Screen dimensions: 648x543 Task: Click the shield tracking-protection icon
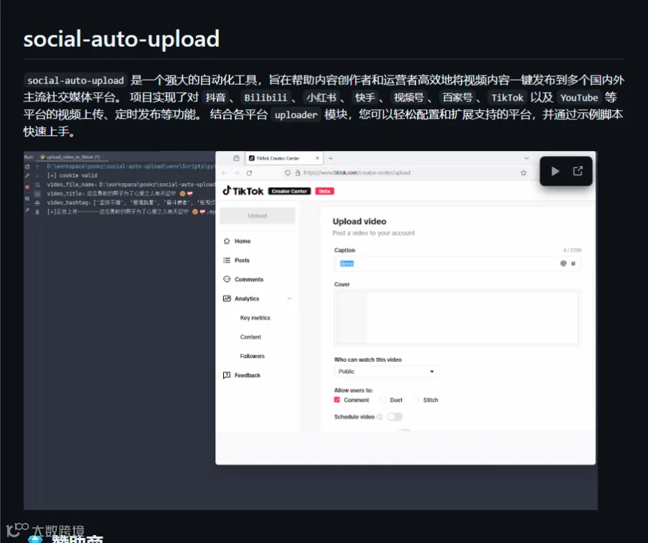click(x=287, y=173)
